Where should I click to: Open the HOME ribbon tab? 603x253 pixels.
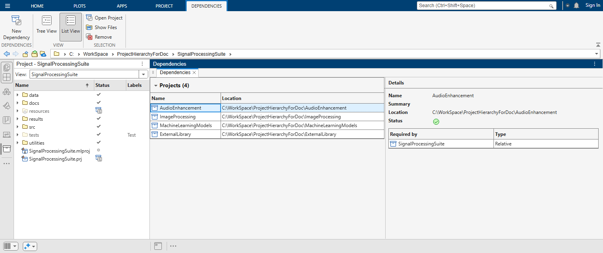(37, 6)
